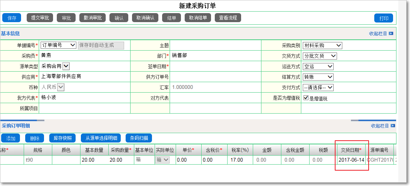Click 从源单选择明细 button
Screen dimensions: 410x186
pyautogui.click(x=101, y=138)
